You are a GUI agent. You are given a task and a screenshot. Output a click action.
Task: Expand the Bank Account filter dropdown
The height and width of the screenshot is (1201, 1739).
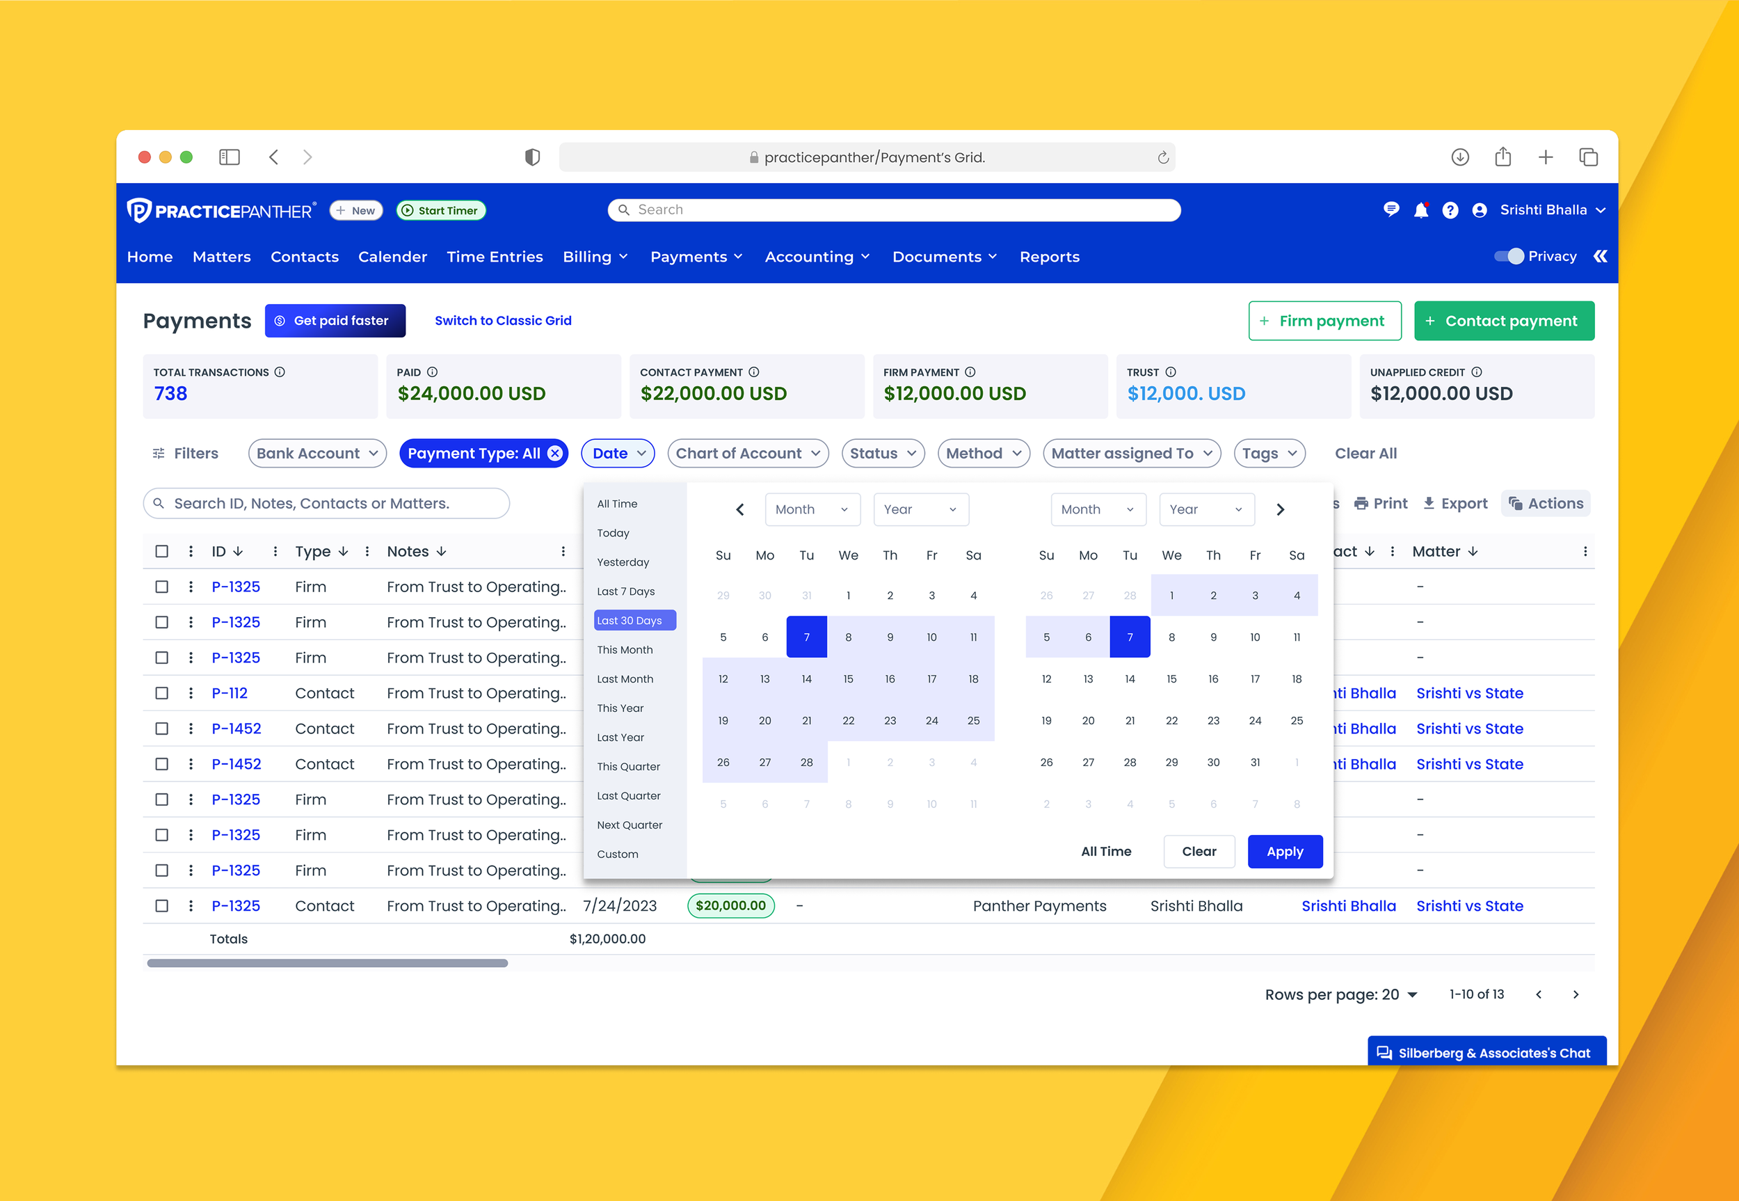316,453
